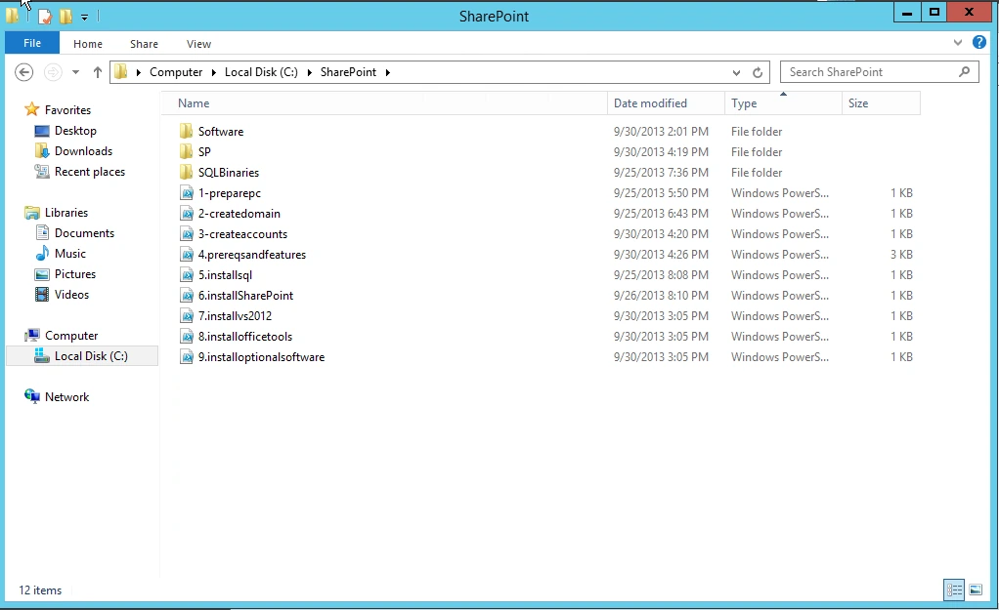The width and height of the screenshot is (999, 610).
Task: Refresh the SharePoint folder view
Action: point(758,72)
